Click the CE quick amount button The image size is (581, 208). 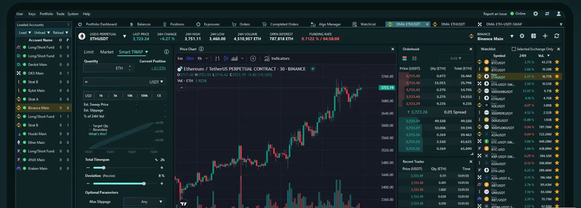tap(159, 96)
